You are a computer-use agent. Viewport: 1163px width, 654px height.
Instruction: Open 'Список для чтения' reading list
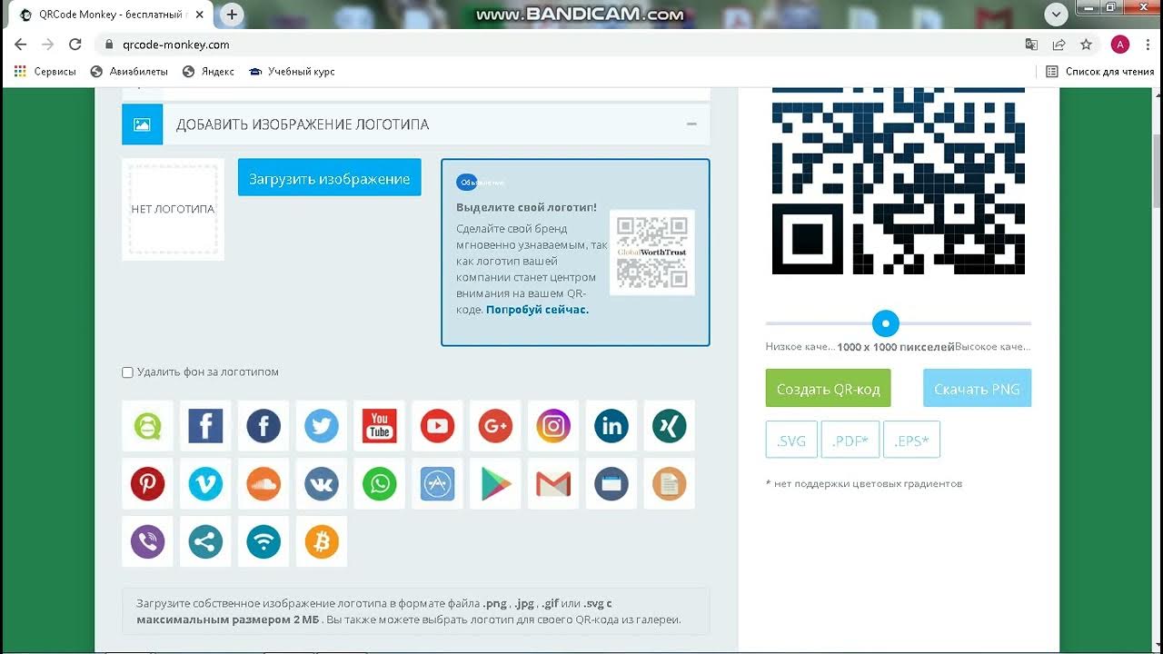(x=1099, y=72)
